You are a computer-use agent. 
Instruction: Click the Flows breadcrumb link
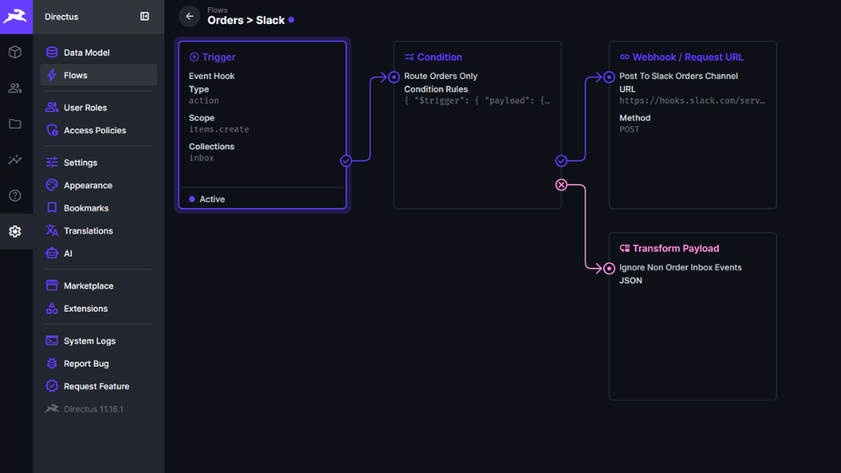(x=217, y=10)
